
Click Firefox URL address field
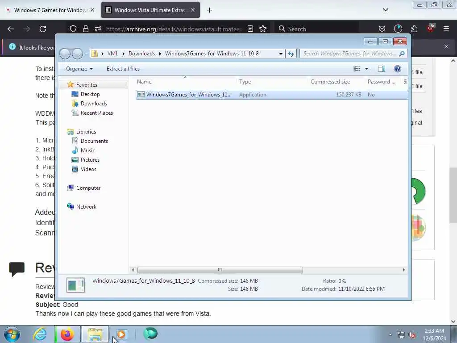(173, 29)
